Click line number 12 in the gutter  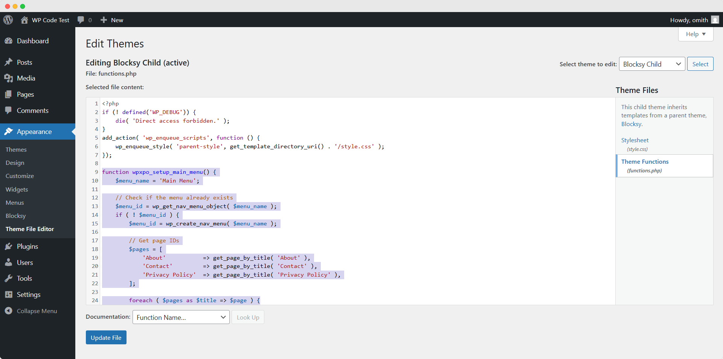pos(95,198)
